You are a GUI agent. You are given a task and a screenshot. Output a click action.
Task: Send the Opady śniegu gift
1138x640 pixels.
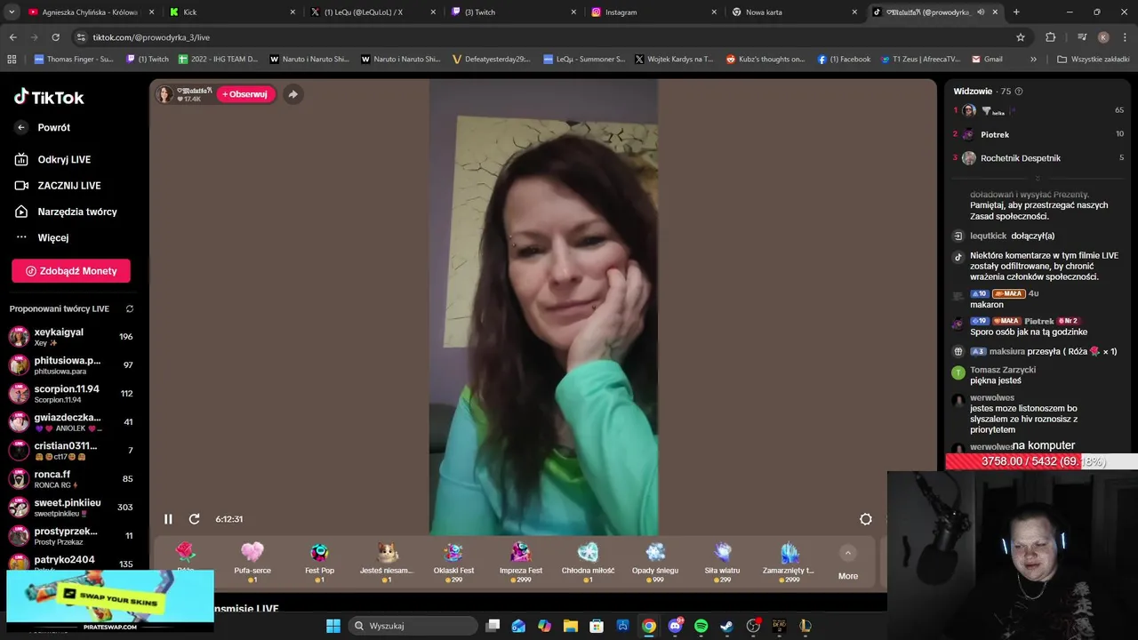[655, 562]
